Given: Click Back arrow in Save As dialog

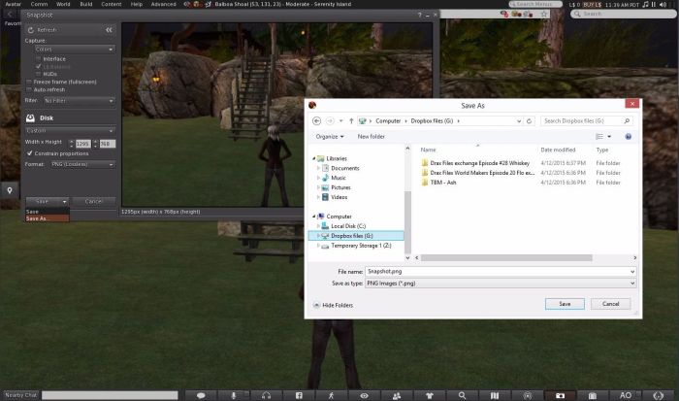Looking at the screenshot, I should pyautogui.click(x=316, y=121).
